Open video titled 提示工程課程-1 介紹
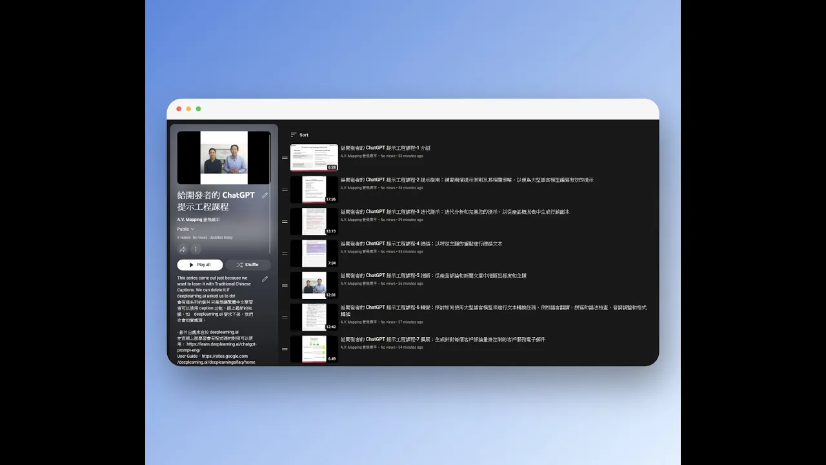The height and width of the screenshot is (465, 826). pos(385,148)
